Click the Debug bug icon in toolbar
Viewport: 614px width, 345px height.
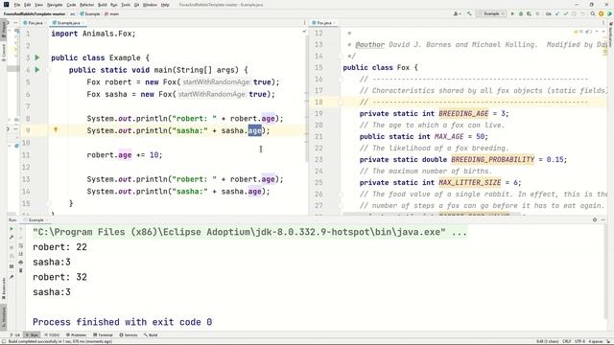pos(521,13)
